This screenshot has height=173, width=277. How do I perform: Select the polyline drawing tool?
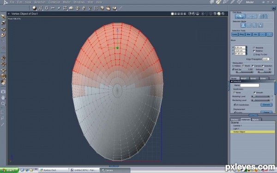coord(41,8)
